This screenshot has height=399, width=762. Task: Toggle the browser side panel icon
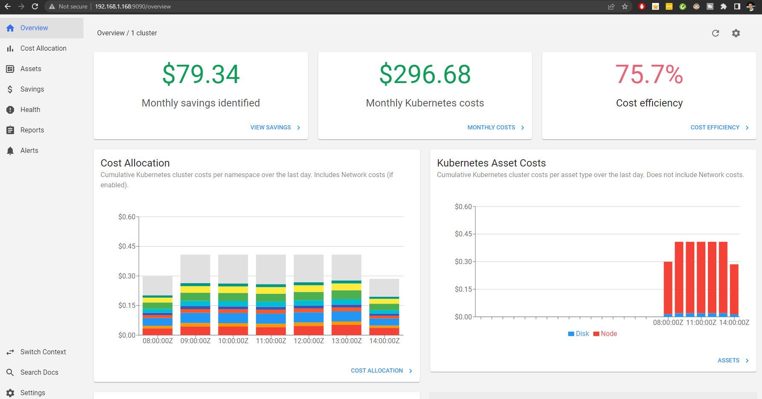737,6
